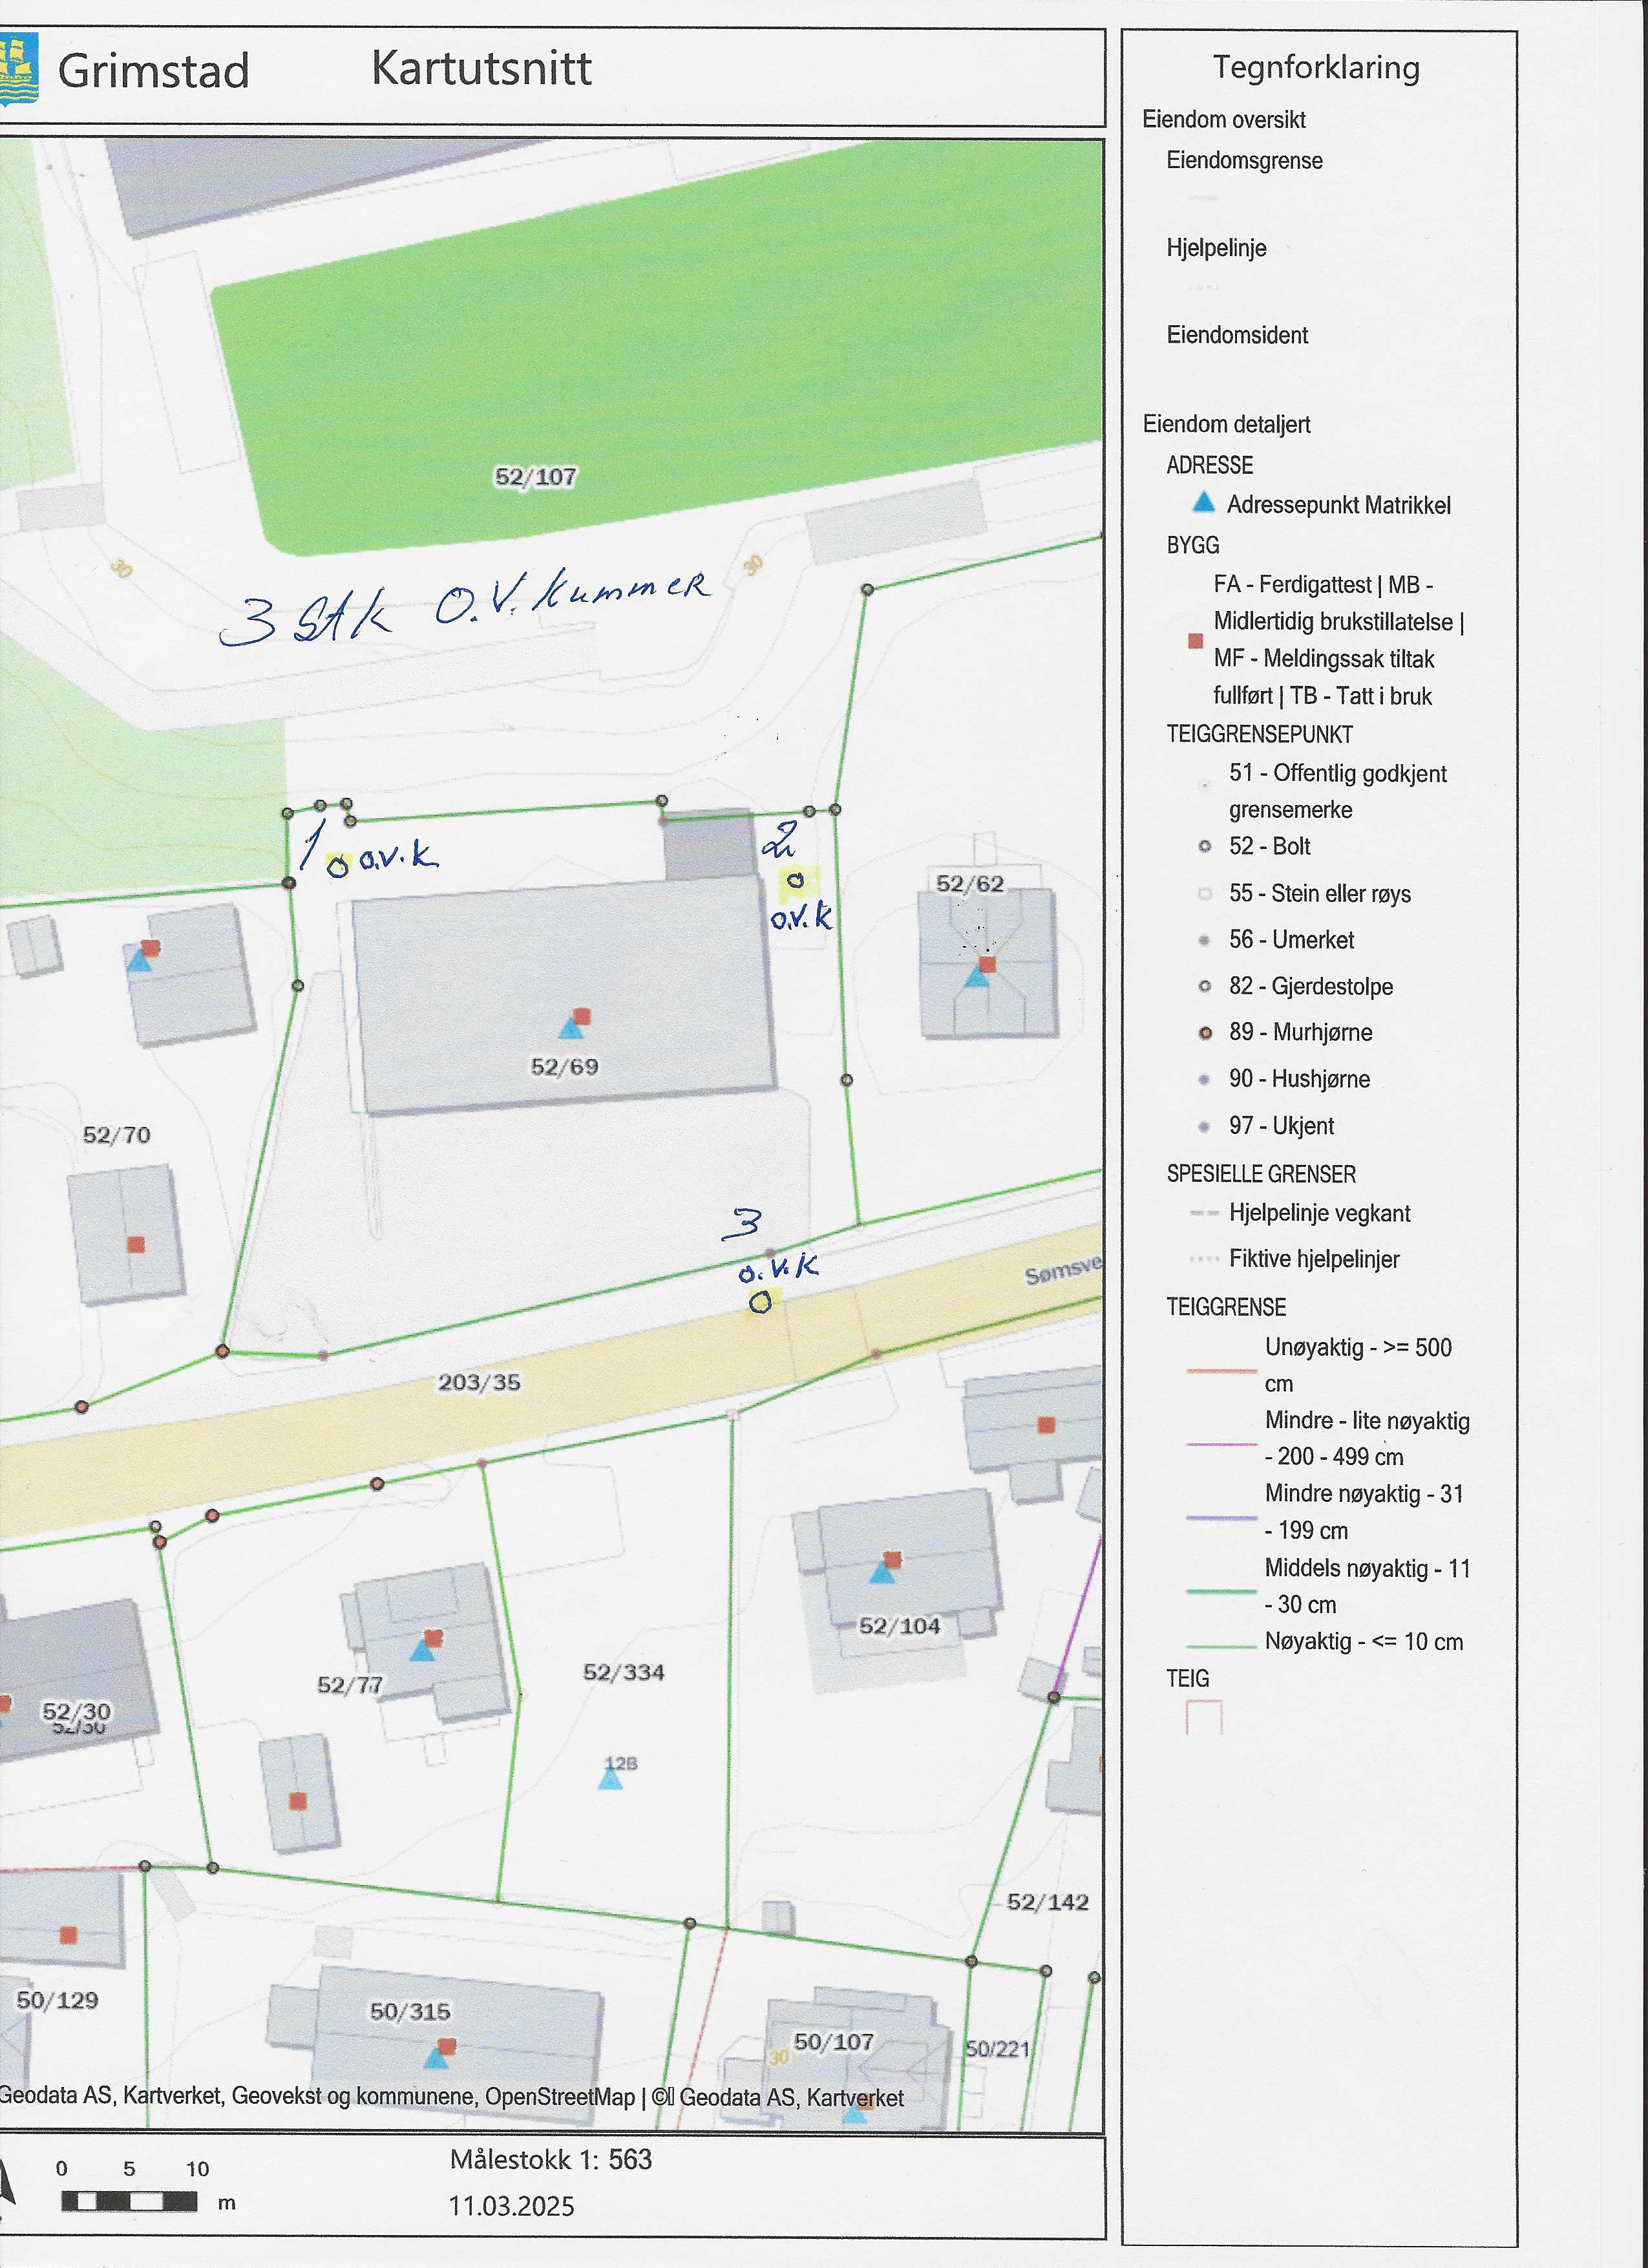Click handwritten manhole circle number 3 on the road

761,1301
